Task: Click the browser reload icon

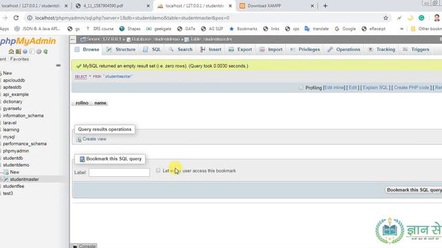Action: click(x=16, y=18)
